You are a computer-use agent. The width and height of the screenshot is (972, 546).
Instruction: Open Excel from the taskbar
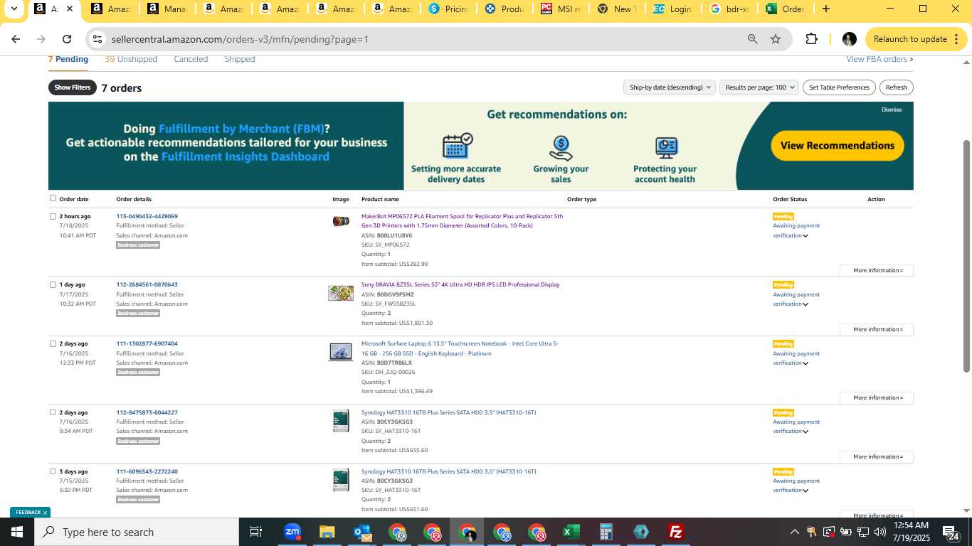click(x=571, y=532)
